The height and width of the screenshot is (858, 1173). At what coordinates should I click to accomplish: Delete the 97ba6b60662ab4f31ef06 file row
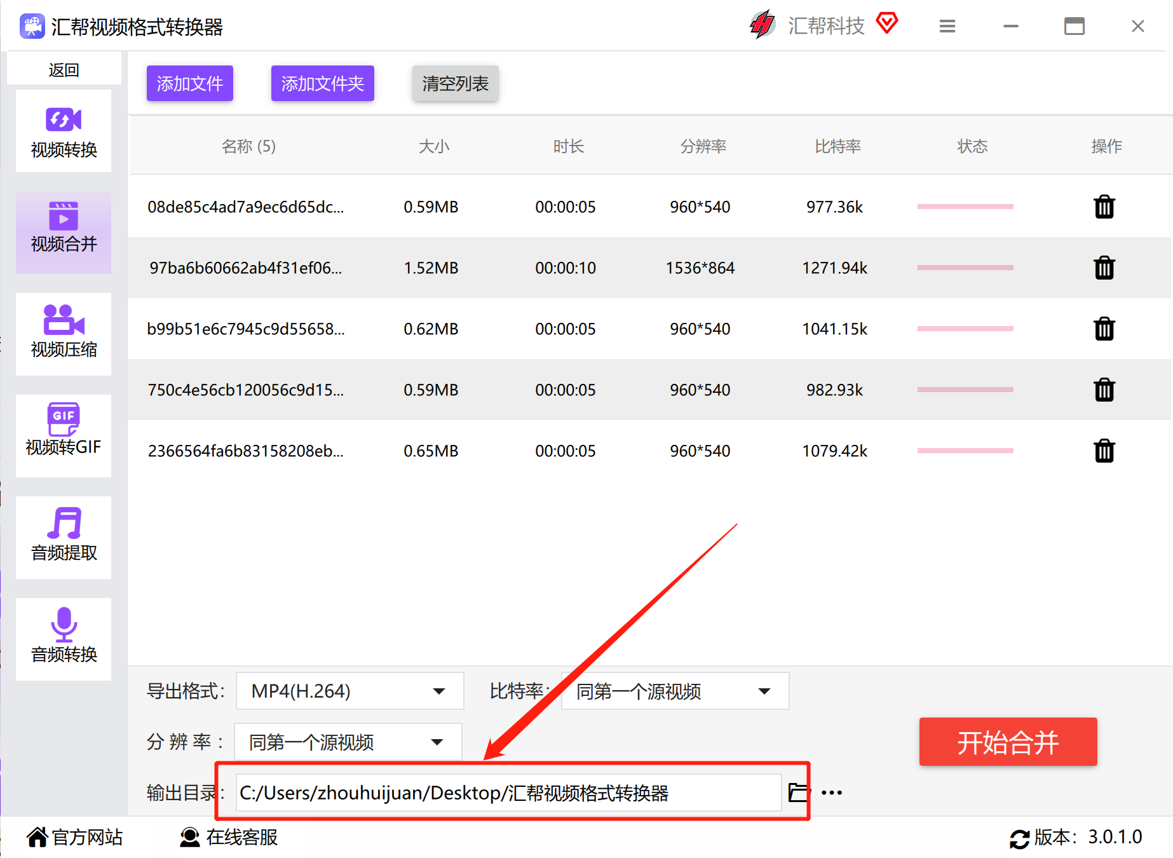(1104, 268)
